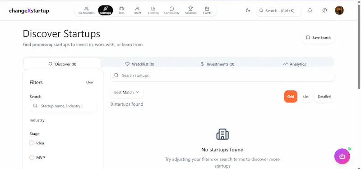Switch to Detailed view

coord(324,97)
